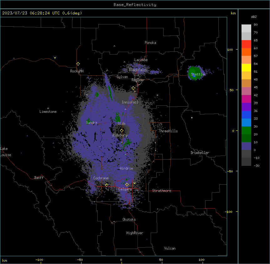Select the asterisk marker above Limestone label
Viewport: 270px width, 264px height.
coord(48,108)
